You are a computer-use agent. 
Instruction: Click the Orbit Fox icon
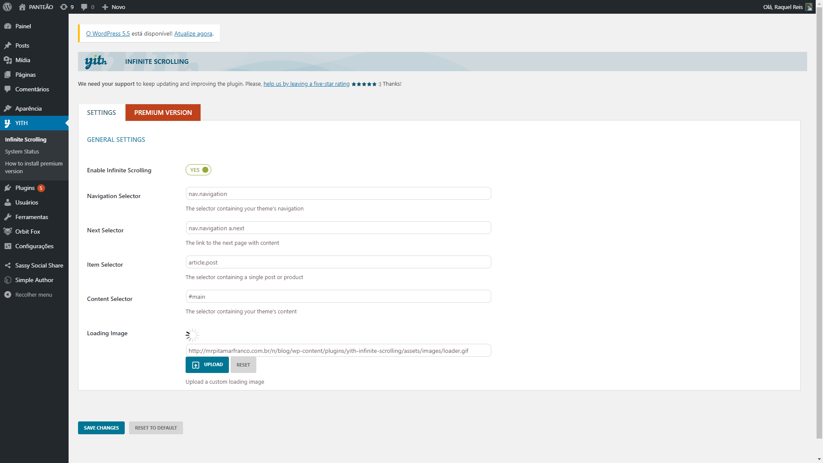[x=8, y=231]
